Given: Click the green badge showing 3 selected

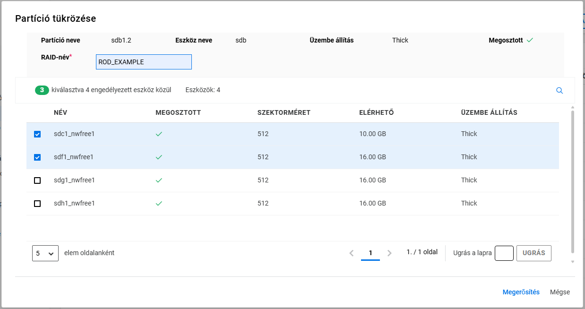Looking at the screenshot, I should tap(42, 90).
